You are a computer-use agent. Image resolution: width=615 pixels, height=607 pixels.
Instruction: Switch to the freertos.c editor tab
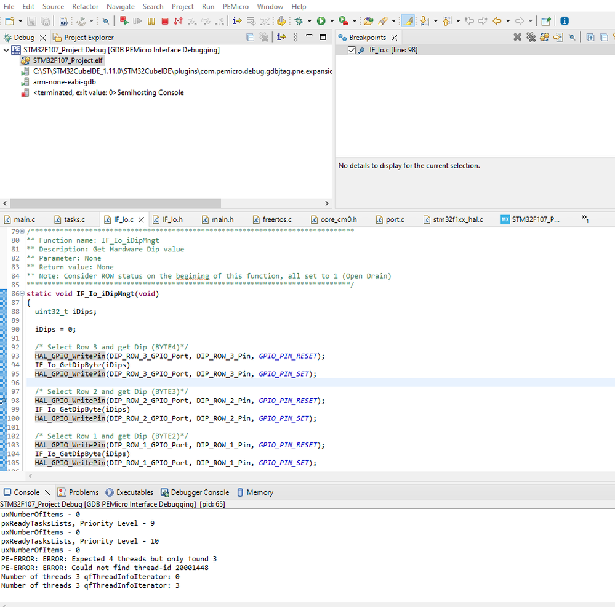tap(272, 219)
